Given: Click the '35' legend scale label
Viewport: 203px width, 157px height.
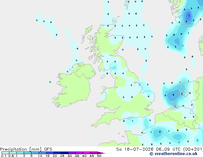Looking at the screenshot, I should (x=77, y=156).
